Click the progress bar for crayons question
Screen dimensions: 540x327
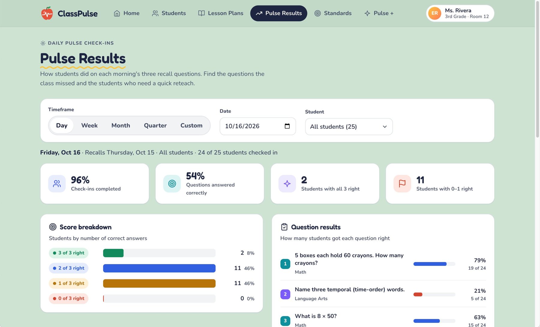pos(434,264)
